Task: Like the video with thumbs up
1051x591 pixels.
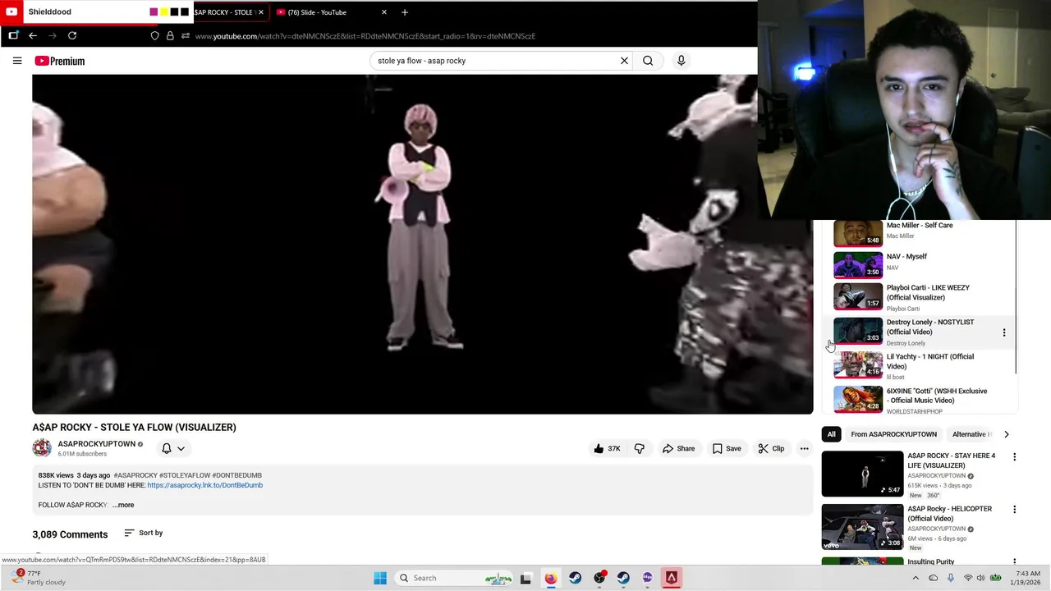Action: [607, 448]
